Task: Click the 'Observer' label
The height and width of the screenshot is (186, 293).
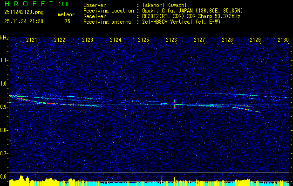Action: (95, 5)
